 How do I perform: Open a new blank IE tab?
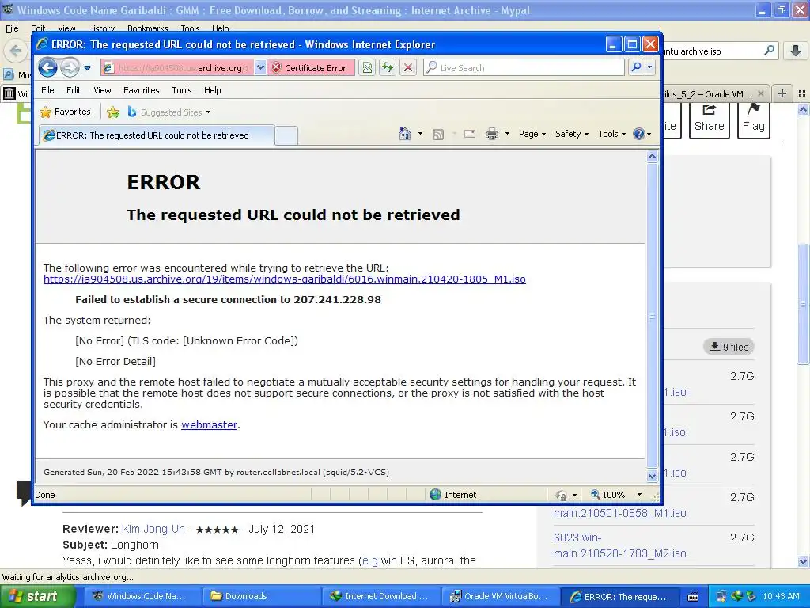286,136
